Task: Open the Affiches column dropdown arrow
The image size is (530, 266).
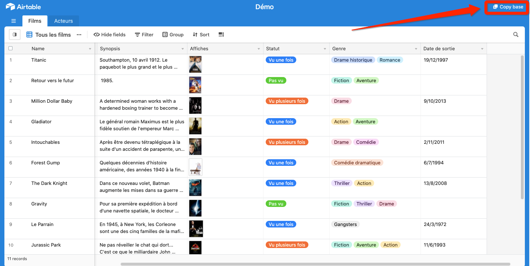Action: 259,49
